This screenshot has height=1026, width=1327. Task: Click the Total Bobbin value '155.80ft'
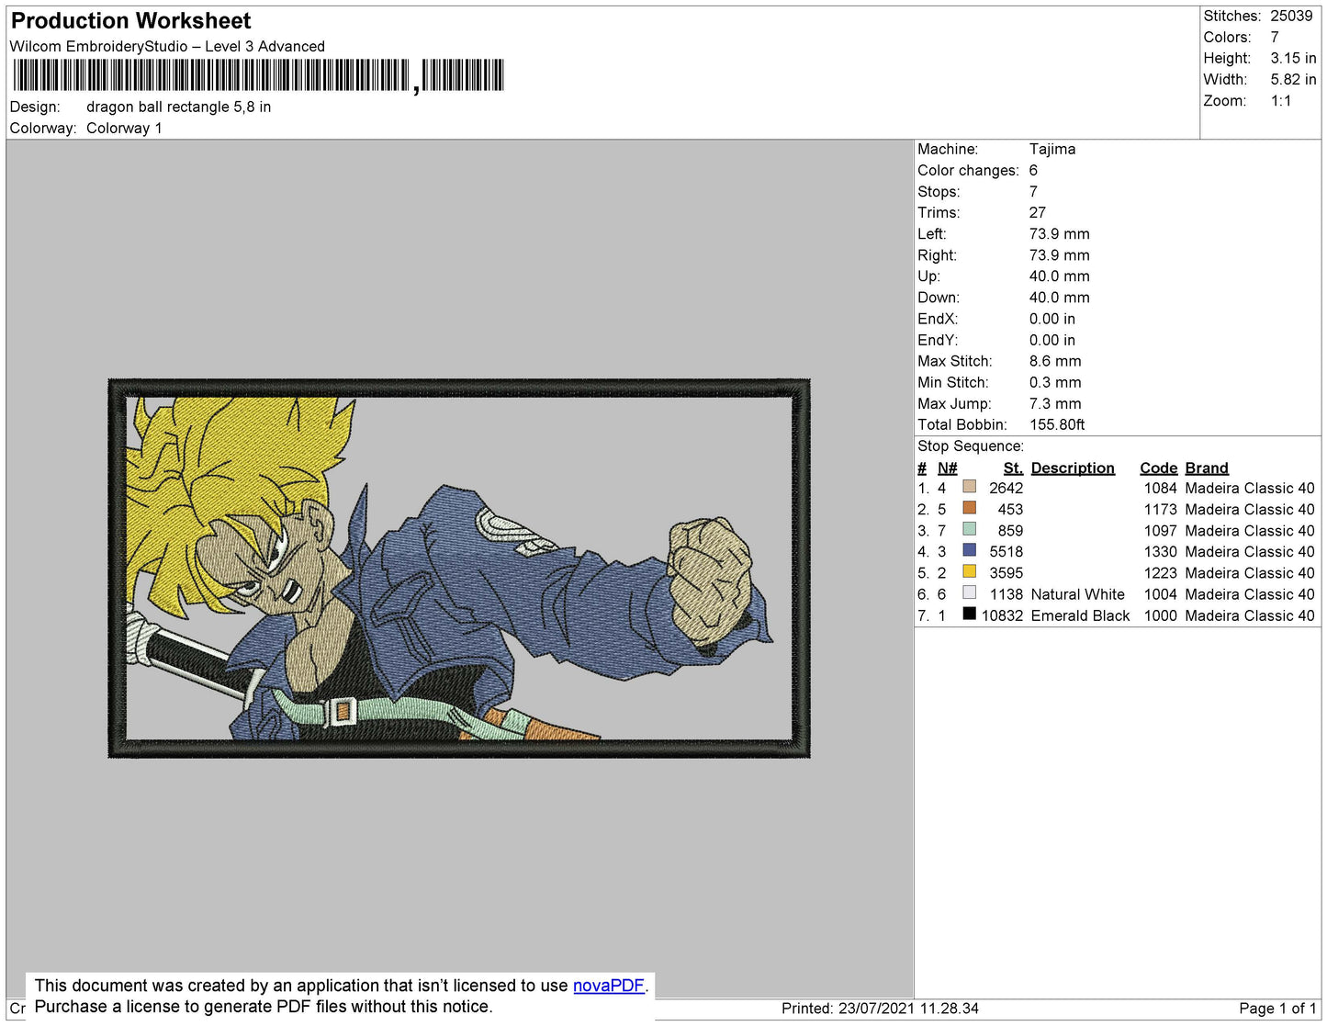tap(1057, 424)
